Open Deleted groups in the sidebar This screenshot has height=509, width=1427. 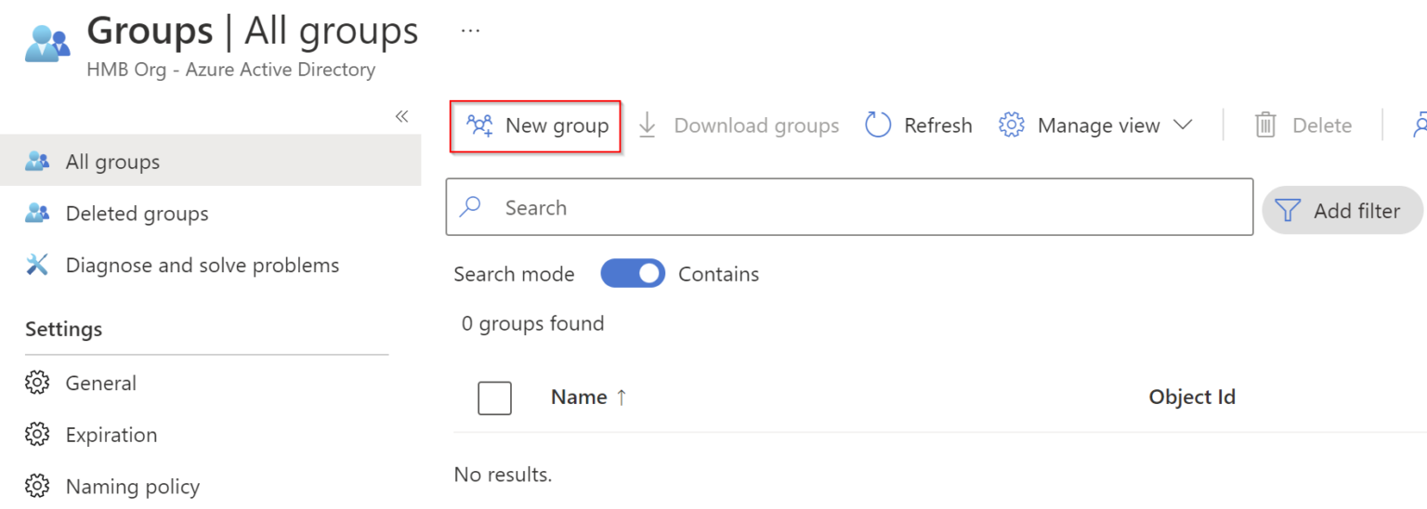[137, 214]
